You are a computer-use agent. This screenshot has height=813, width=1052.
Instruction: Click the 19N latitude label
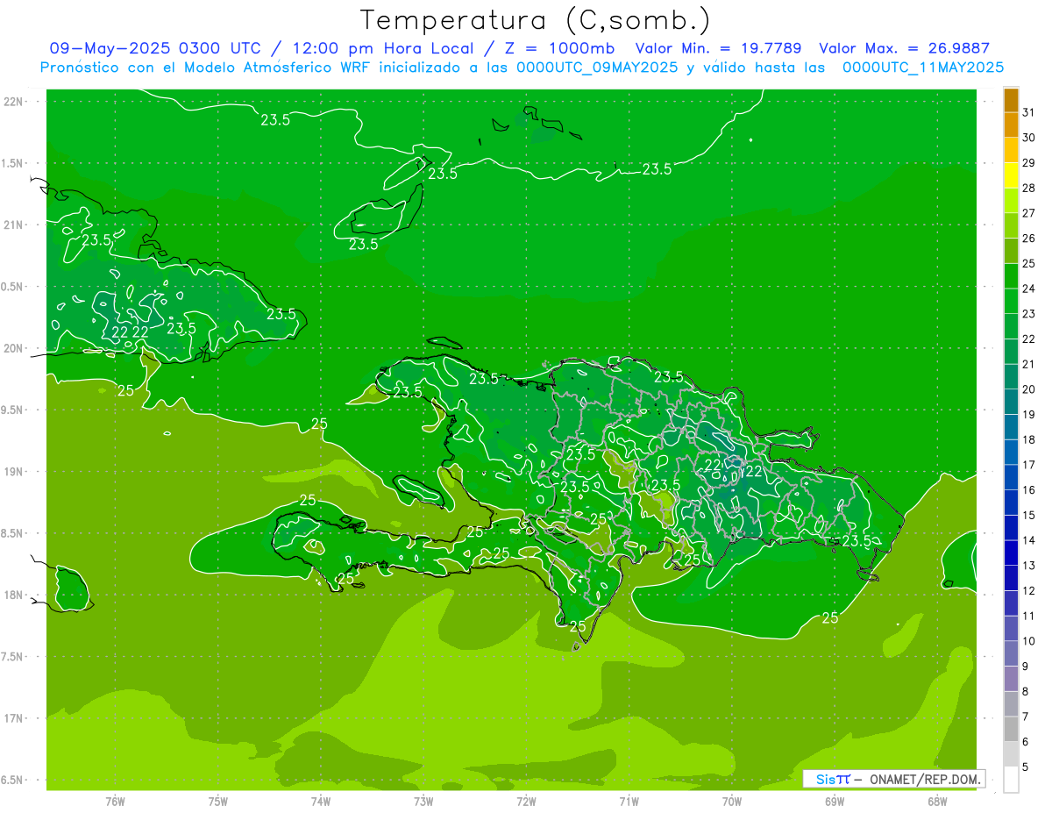(13, 472)
